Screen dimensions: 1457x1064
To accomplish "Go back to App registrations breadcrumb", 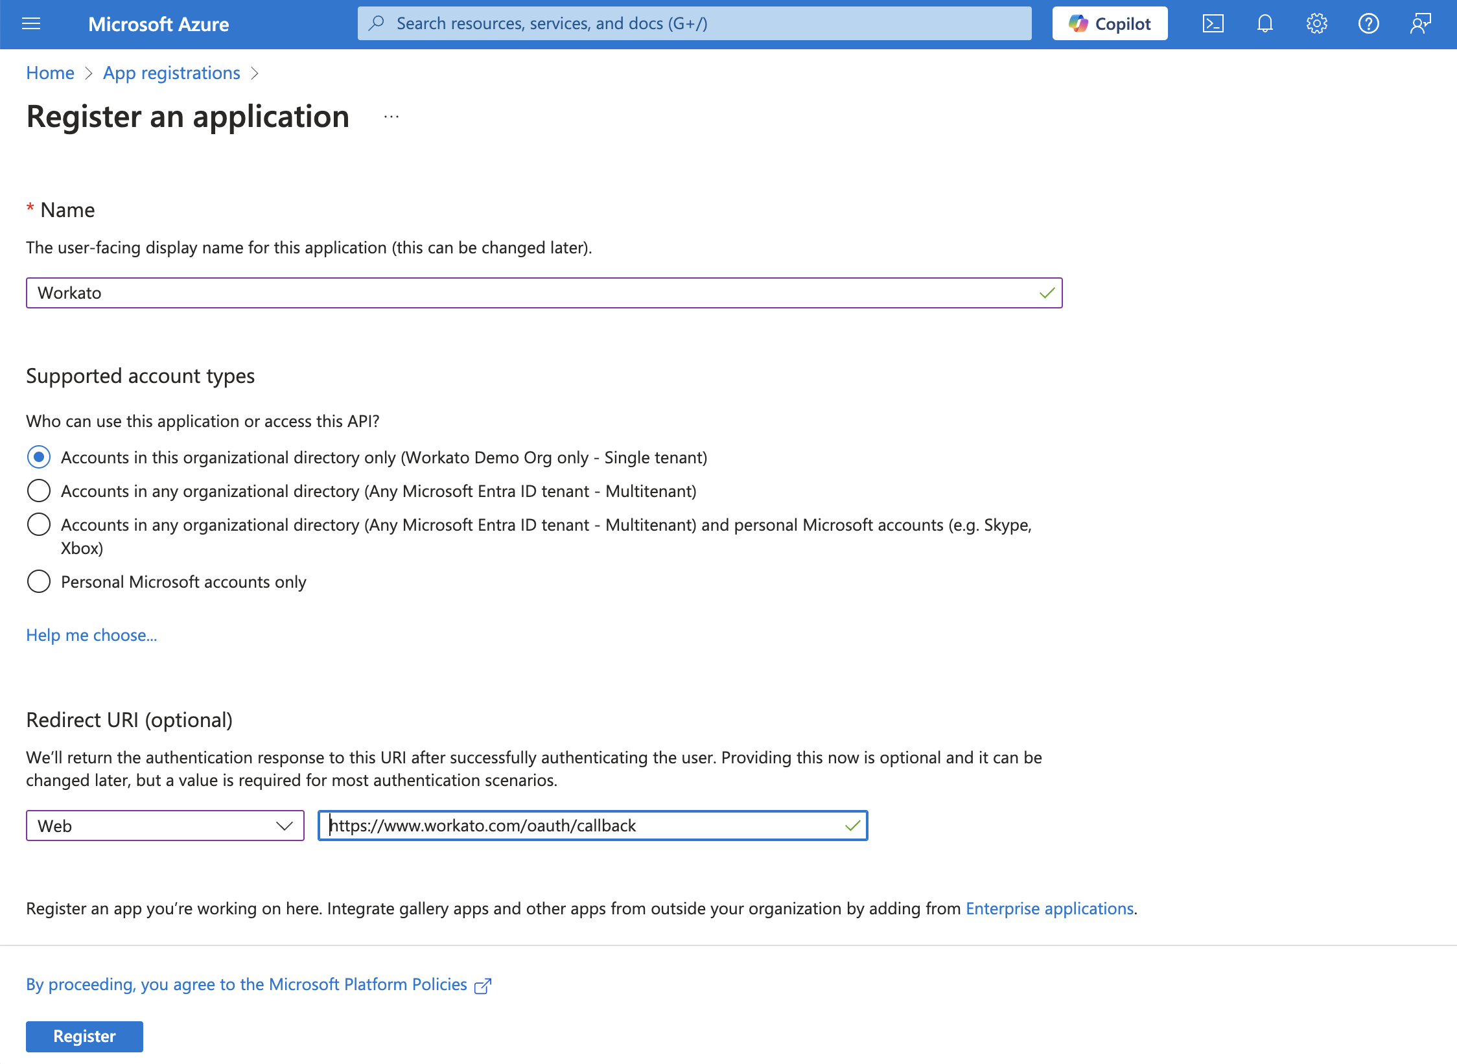I will 171,73.
